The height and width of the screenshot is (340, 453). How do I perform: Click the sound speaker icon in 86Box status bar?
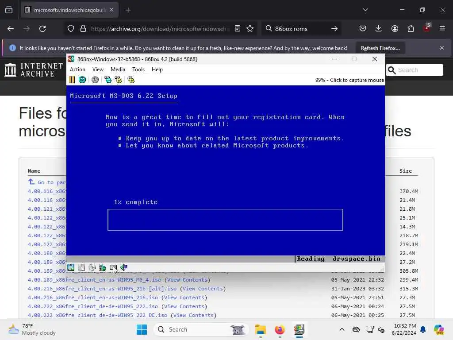pos(124,267)
